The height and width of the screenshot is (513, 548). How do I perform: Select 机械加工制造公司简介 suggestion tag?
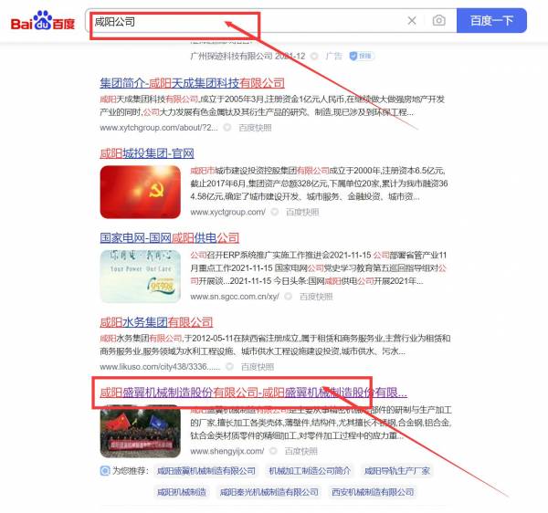pyautogui.click(x=310, y=471)
